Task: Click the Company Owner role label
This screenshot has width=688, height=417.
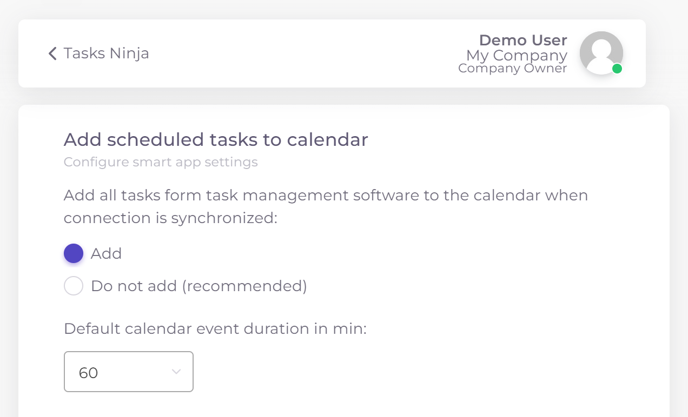Action: (512, 69)
